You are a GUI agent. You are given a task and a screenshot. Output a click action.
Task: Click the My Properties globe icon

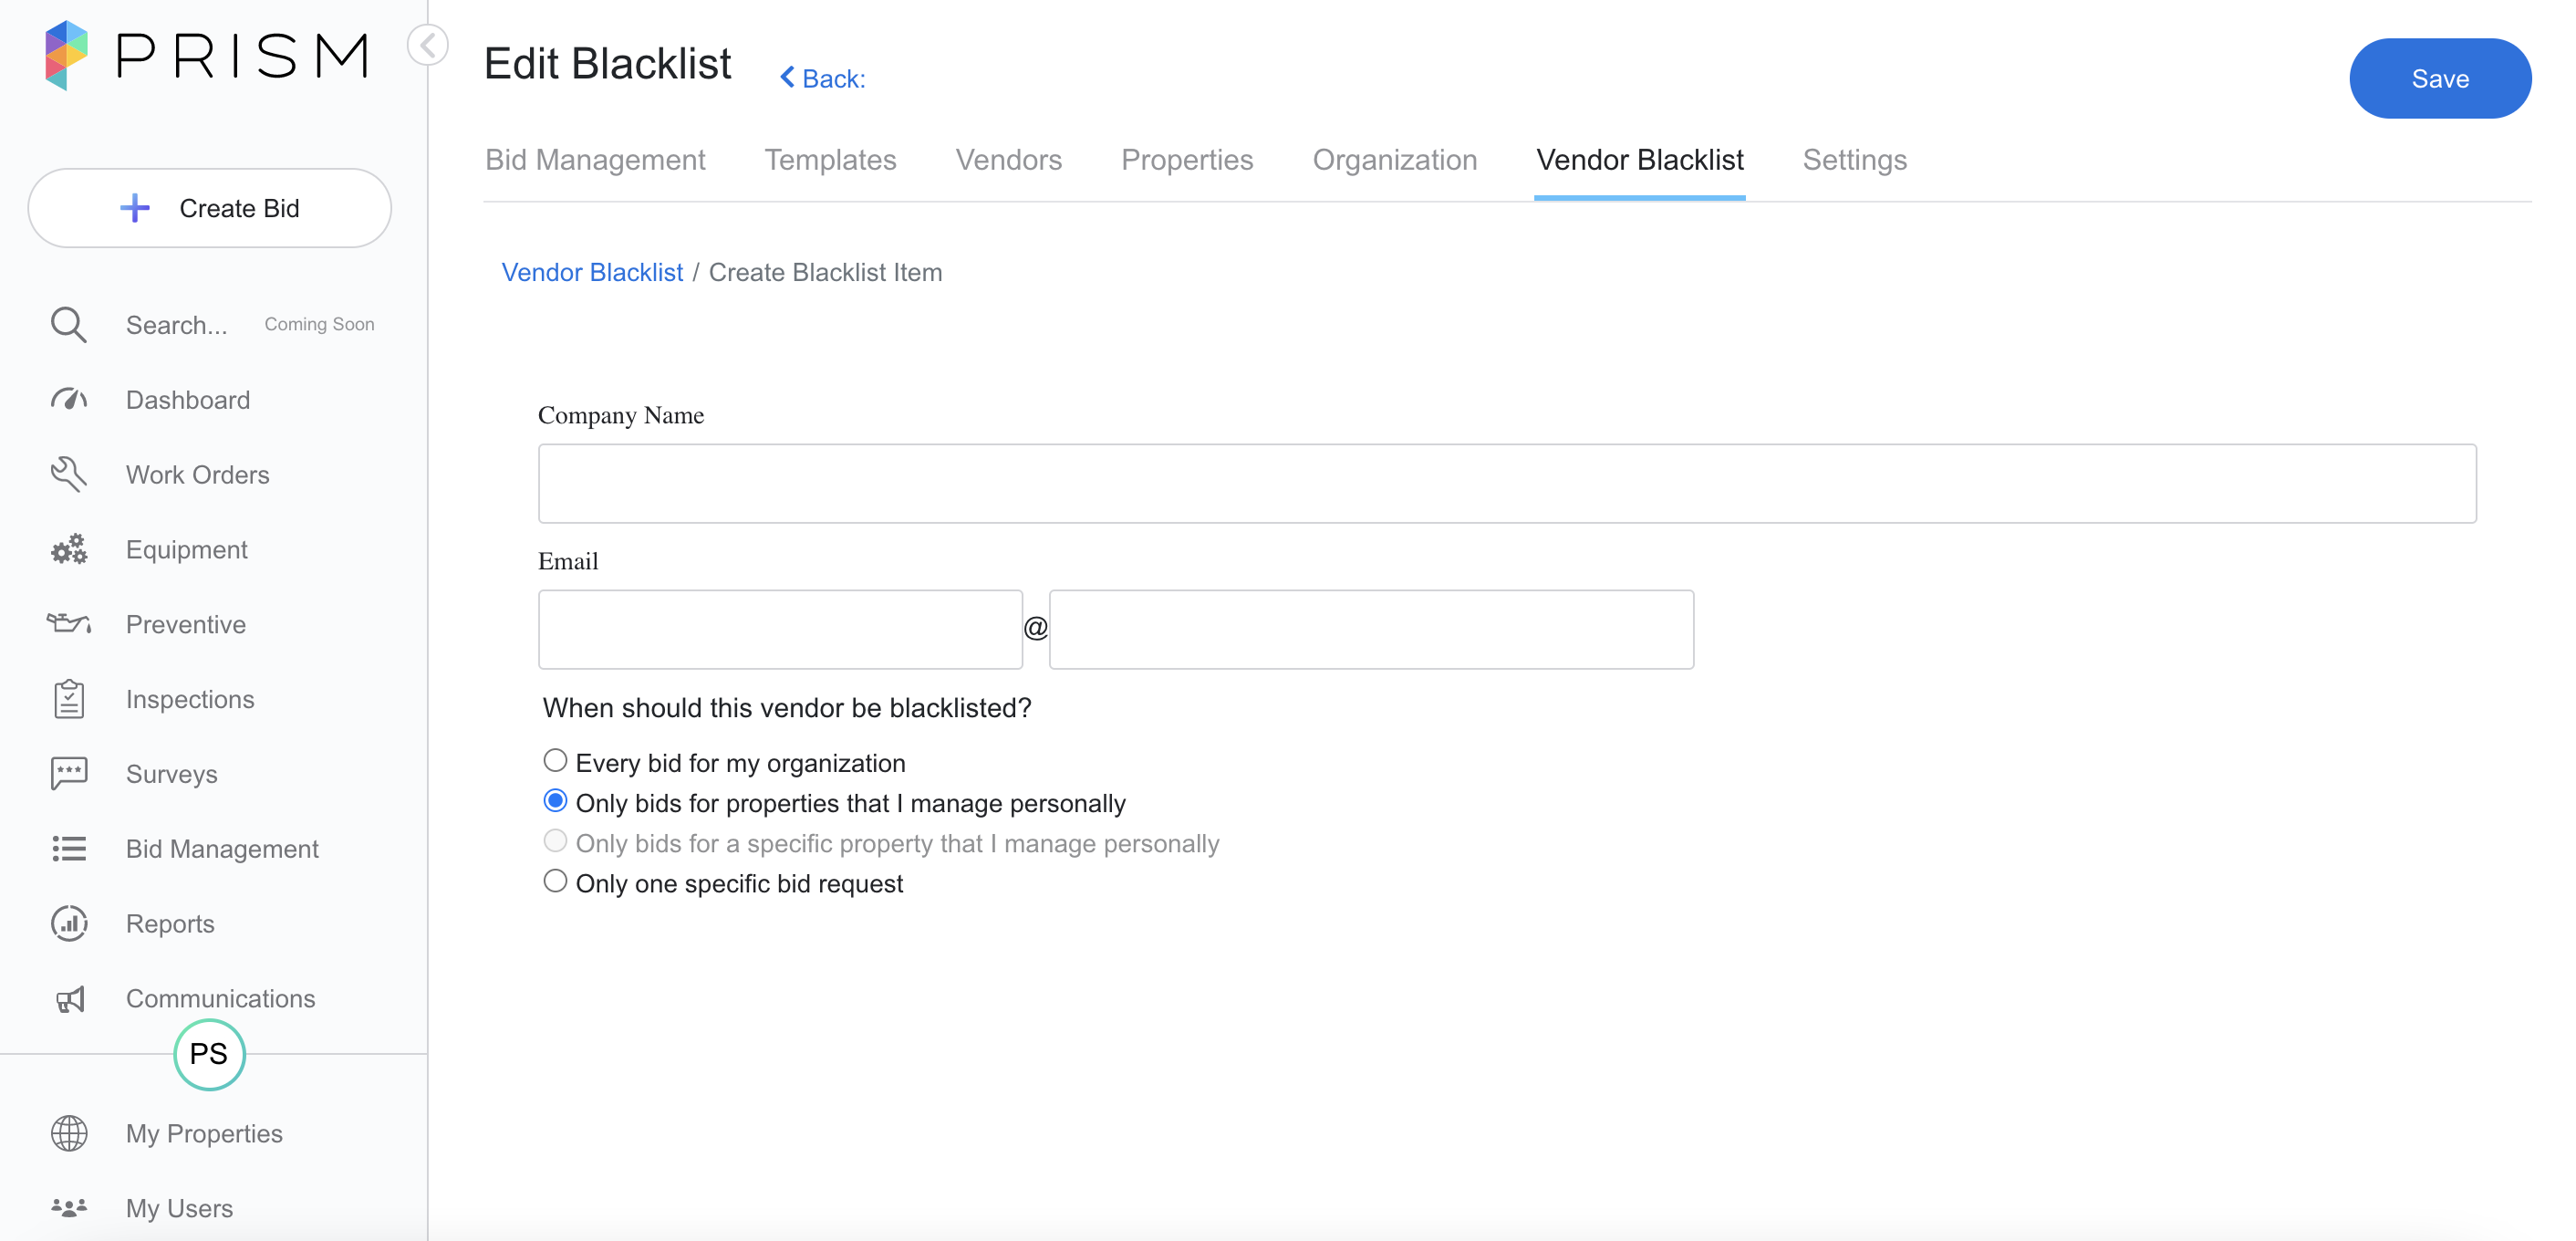(x=69, y=1134)
